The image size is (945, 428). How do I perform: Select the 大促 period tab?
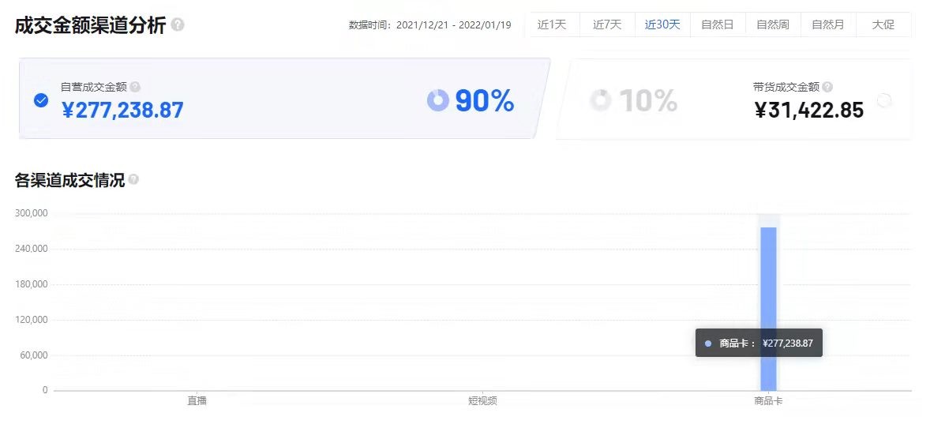pyautogui.click(x=883, y=24)
